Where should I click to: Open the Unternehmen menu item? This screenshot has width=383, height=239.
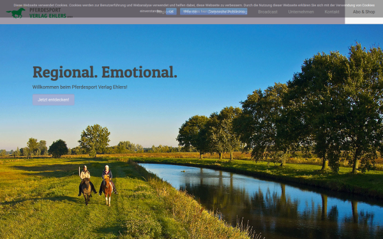(x=301, y=12)
